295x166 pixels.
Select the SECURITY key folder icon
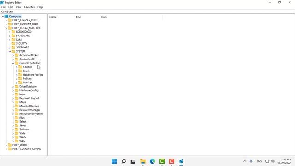click(13, 43)
